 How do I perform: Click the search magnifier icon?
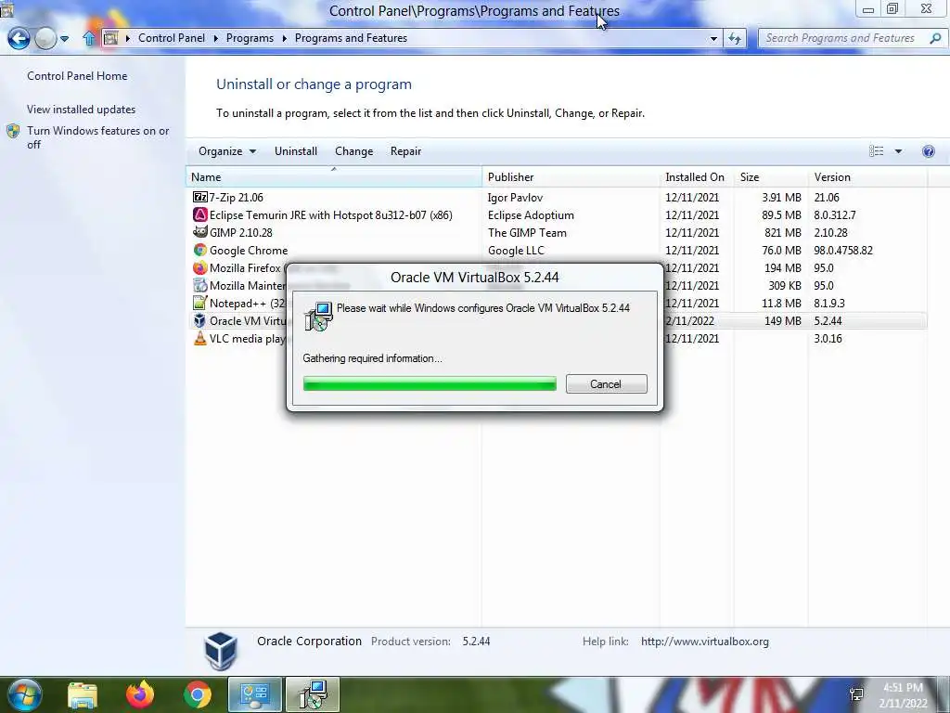pyautogui.click(x=935, y=38)
